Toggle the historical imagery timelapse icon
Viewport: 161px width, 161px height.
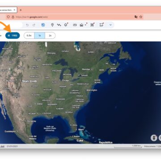coord(43,25)
